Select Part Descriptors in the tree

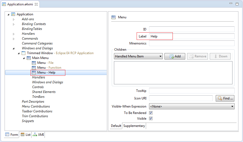pos(33,102)
